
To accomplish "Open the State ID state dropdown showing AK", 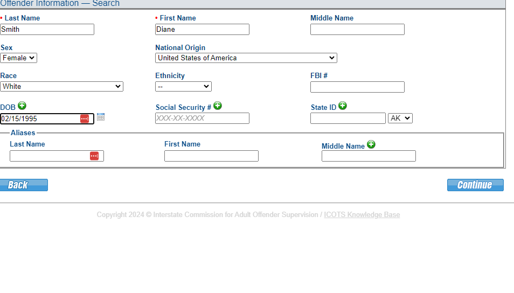I will 400,118.
